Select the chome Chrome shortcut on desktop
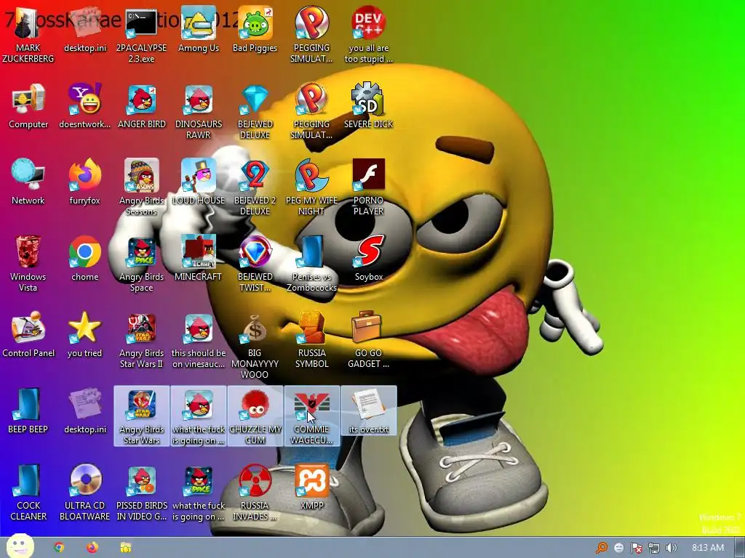The height and width of the screenshot is (558, 745). point(84,259)
